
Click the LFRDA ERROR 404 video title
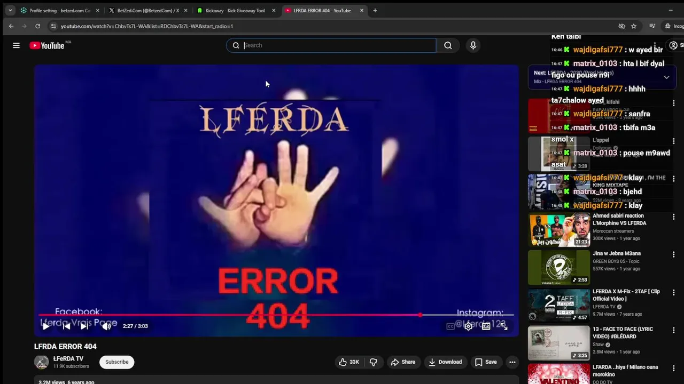tap(65, 347)
